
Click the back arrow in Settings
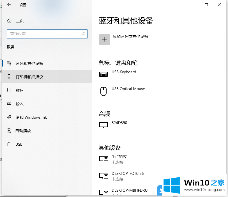point(9,5)
